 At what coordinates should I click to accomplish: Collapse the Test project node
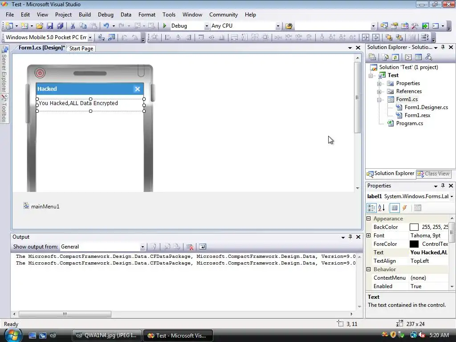tap(371, 76)
